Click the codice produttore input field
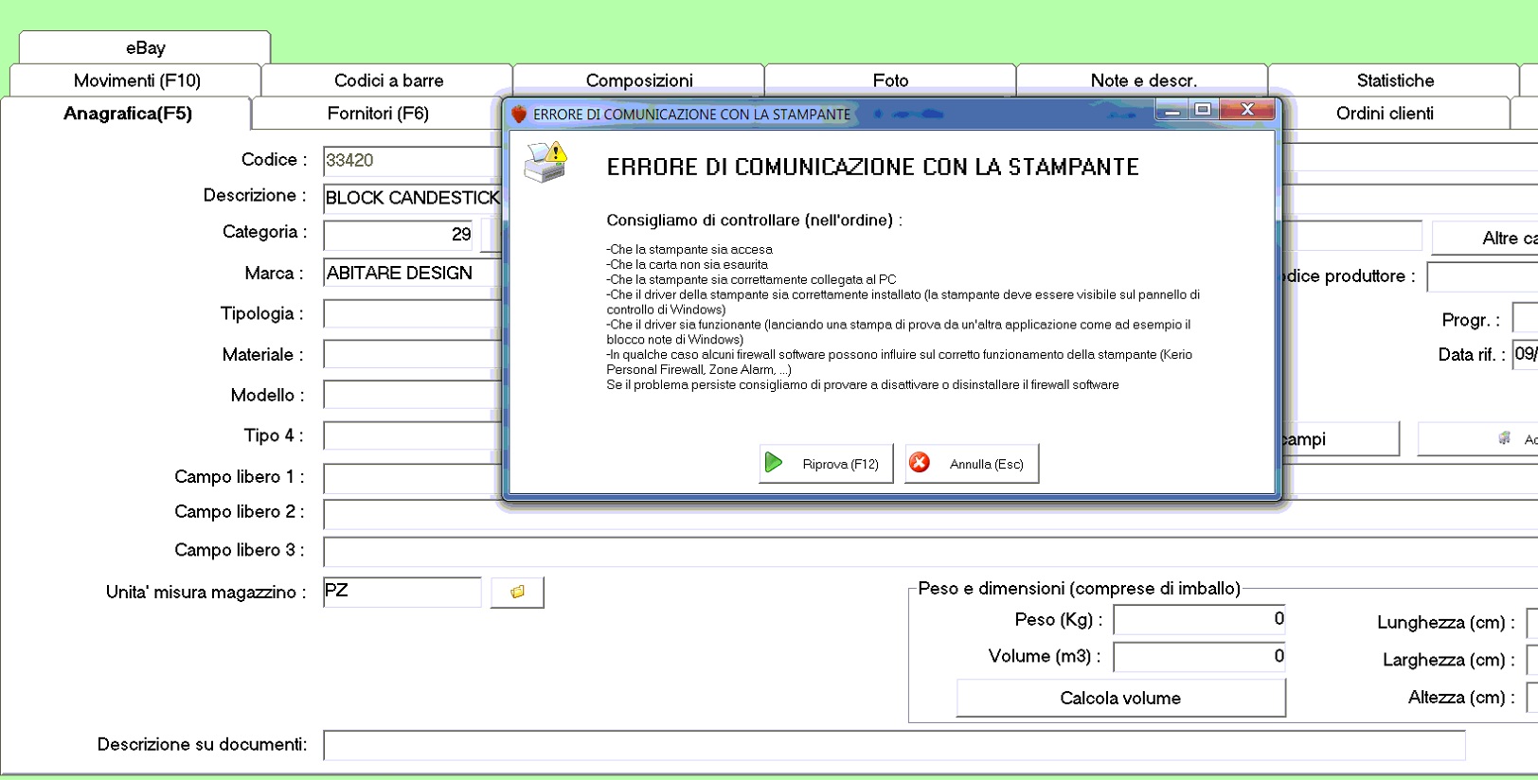1538x780 pixels. (1482, 276)
